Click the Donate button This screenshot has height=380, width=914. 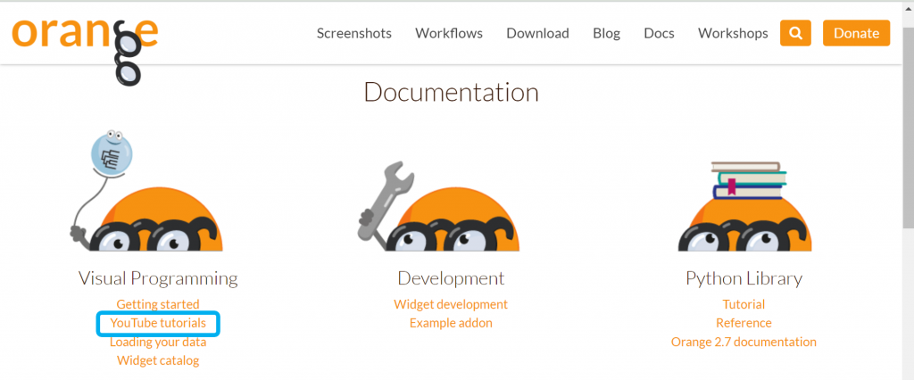tap(856, 33)
